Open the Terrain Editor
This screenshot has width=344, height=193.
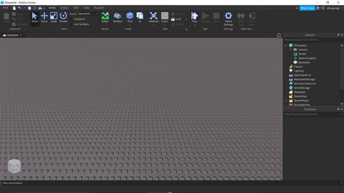(105, 18)
